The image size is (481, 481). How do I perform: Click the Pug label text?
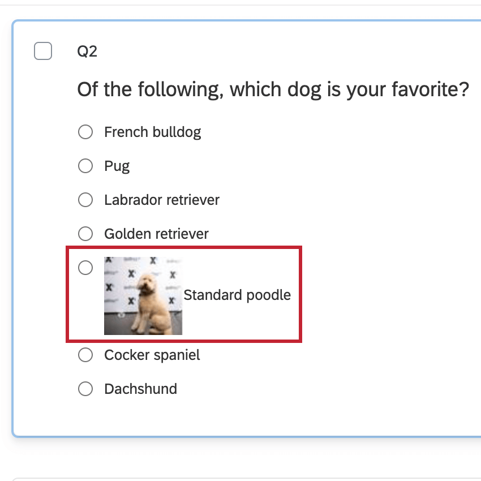[117, 166]
